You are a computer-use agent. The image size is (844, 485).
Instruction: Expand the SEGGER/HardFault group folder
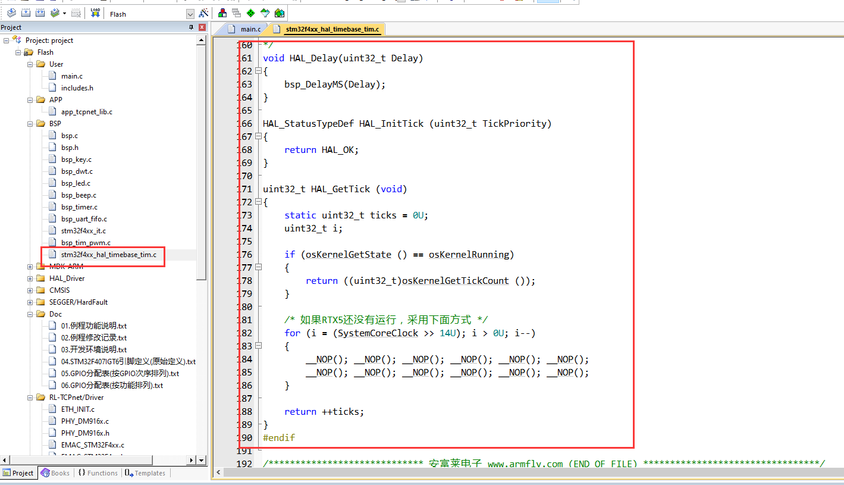coord(30,302)
